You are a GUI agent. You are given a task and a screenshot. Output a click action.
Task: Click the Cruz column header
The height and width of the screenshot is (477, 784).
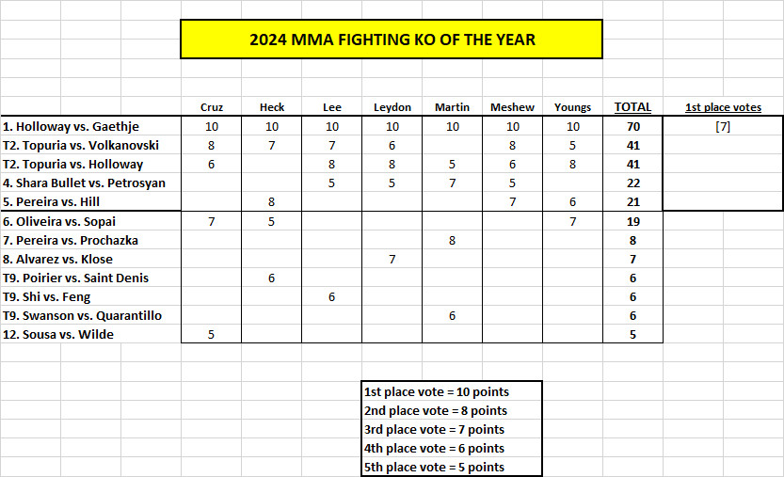click(212, 107)
